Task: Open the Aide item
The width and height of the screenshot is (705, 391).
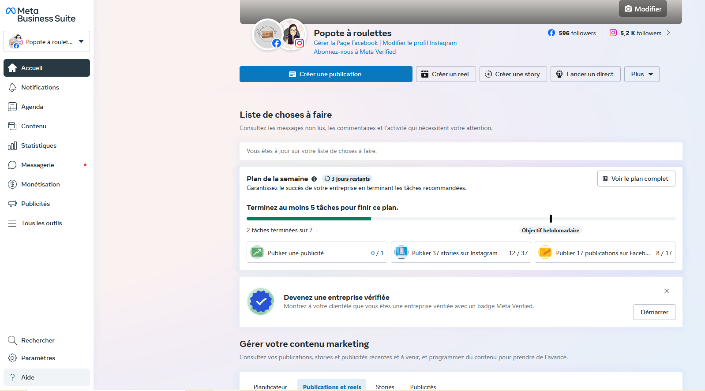Action: click(x=47, y=377)
